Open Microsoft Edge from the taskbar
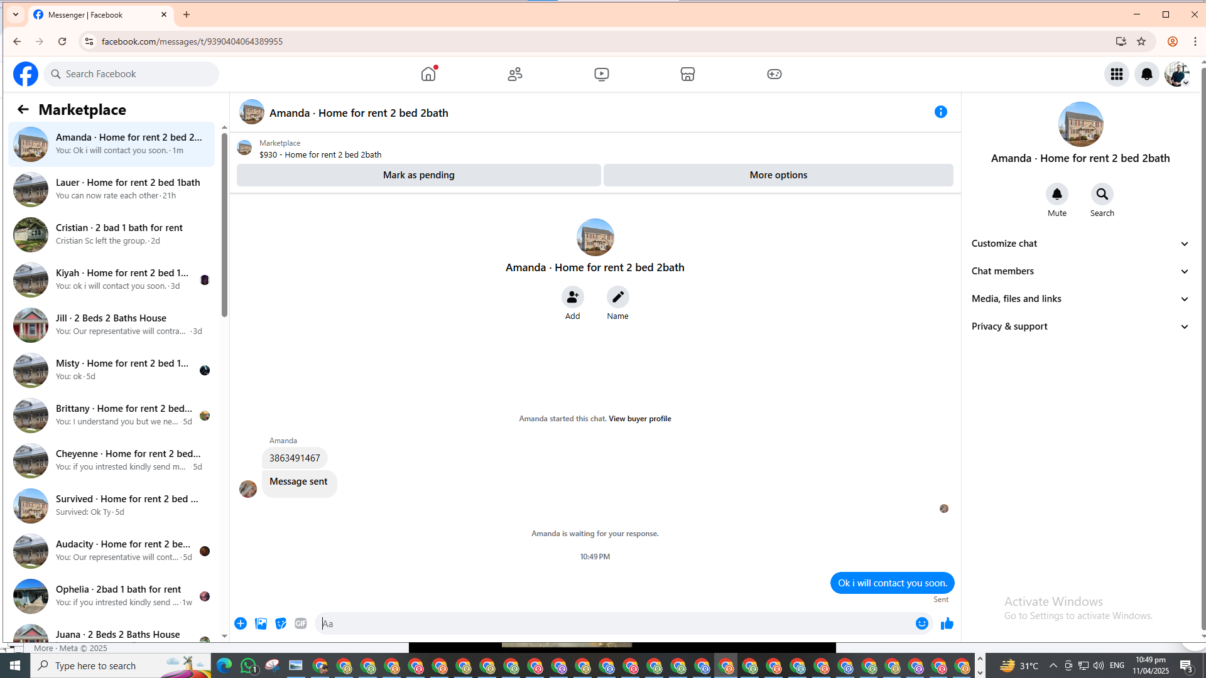Image resolution: width=1206 pixels, height=678 pixels. tap(224, 665)
